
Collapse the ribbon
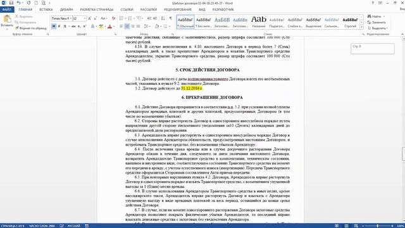click(402, 34)
